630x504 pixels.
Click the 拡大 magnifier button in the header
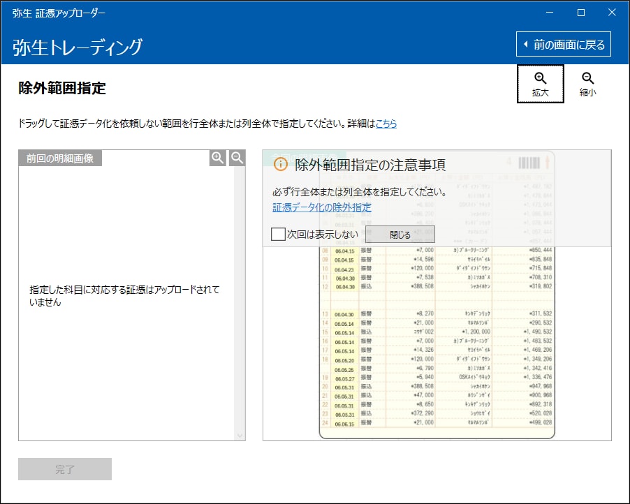point(540,84)
